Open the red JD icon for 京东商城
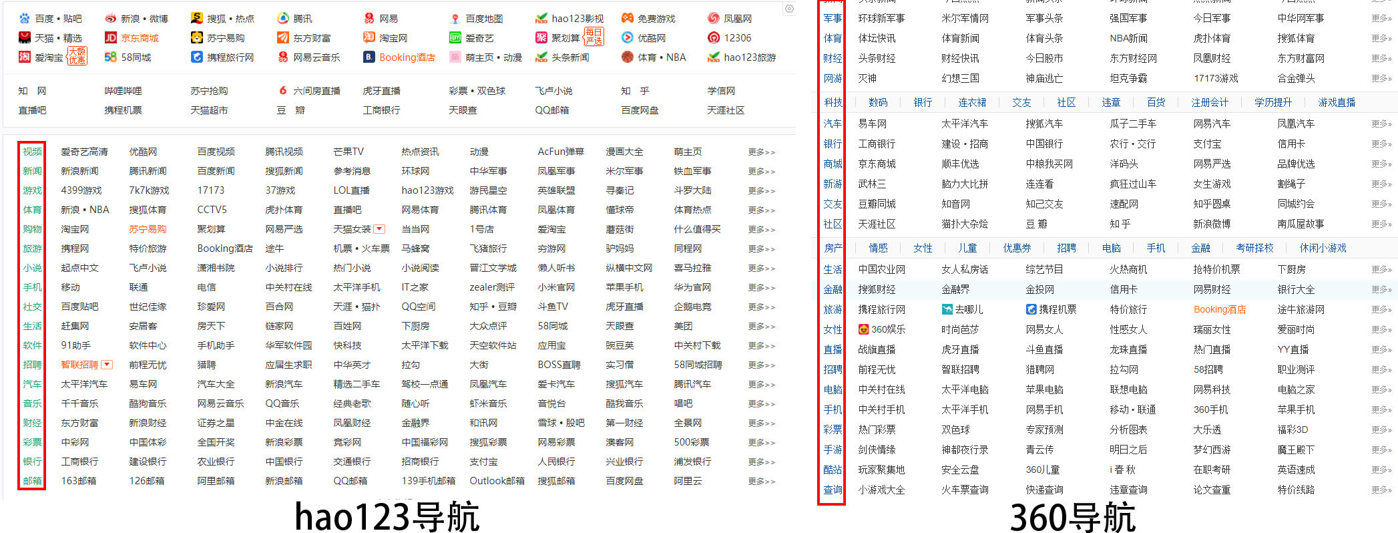 tap(111, 38)
